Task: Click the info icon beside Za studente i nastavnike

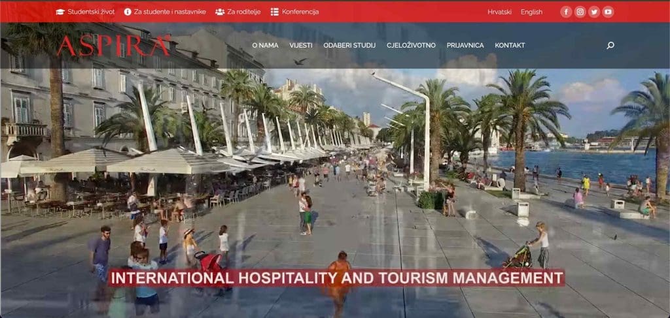Action: 128,12
